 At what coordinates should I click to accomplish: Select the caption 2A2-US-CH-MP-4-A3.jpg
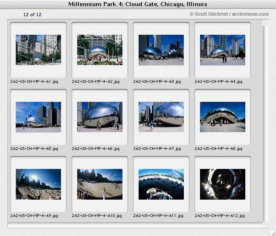157,82
